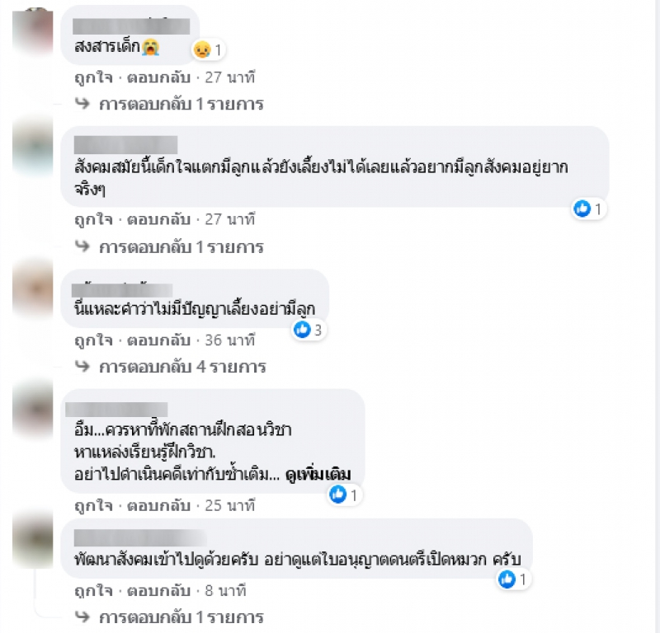Like the 8-minute-old comment with ถูกใจ
The width and height of the screenshot is (660, 633).
93,591
